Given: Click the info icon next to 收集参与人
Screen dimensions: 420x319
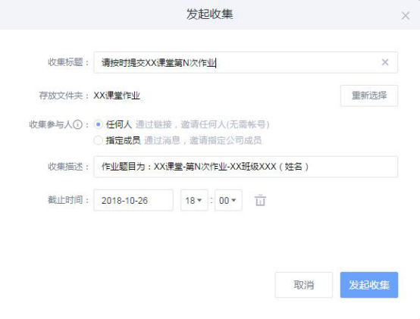Looking at the screenshot, I should point(77,124).
